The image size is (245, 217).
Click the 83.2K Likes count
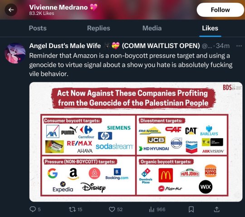pyautogui.click(x=42, y=14)
